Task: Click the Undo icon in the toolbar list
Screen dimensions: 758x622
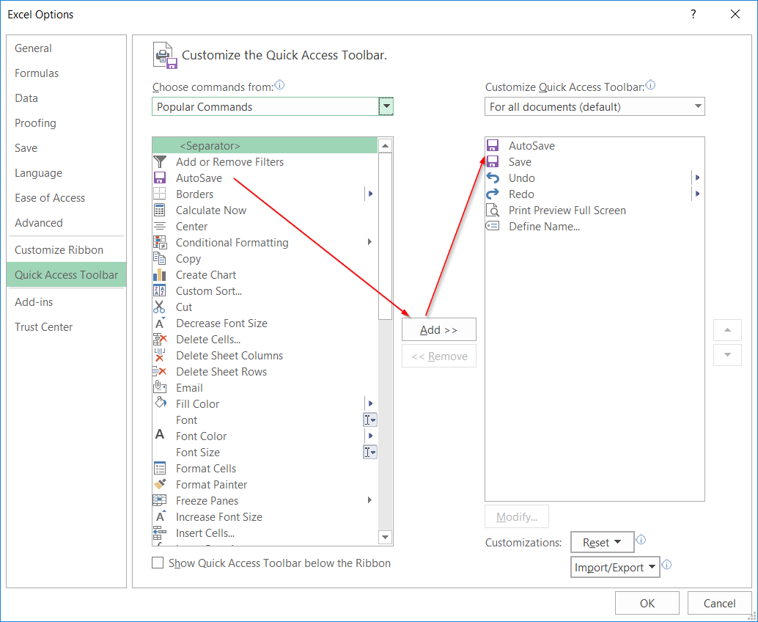Action: pos(493,178)
